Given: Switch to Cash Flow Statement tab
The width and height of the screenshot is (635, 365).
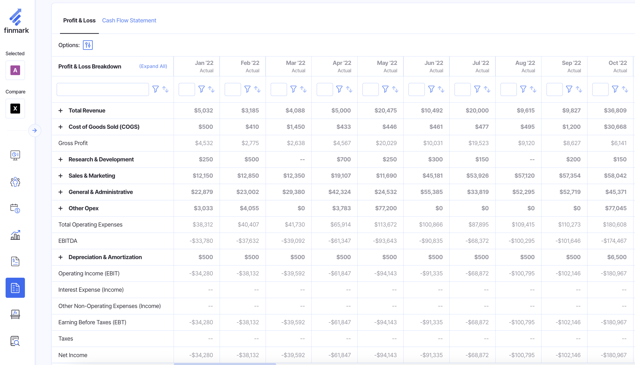Looking at the screenshot, I should (129, 20).
